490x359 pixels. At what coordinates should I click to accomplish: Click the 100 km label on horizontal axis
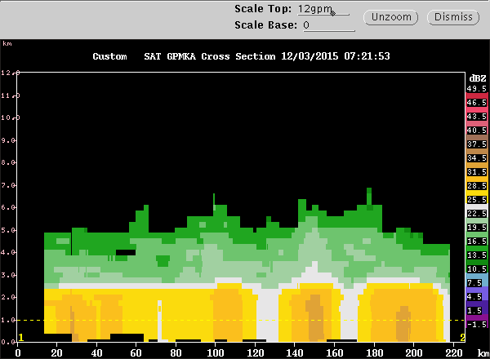tap(216, 352)
